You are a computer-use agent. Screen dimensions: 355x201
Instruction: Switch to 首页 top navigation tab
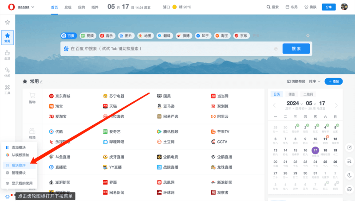pos(54,7)
